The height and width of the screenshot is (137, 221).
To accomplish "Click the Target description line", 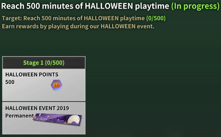I will click(84, 18).
